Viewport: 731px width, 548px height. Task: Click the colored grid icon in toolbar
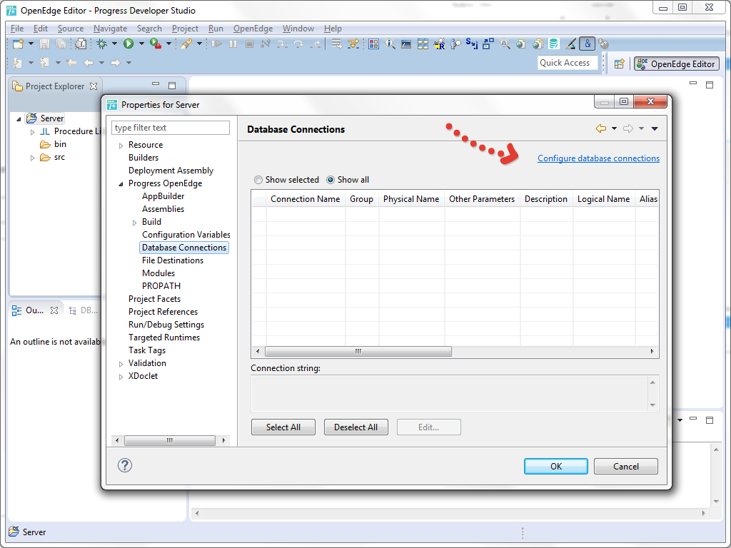[373, 44]
